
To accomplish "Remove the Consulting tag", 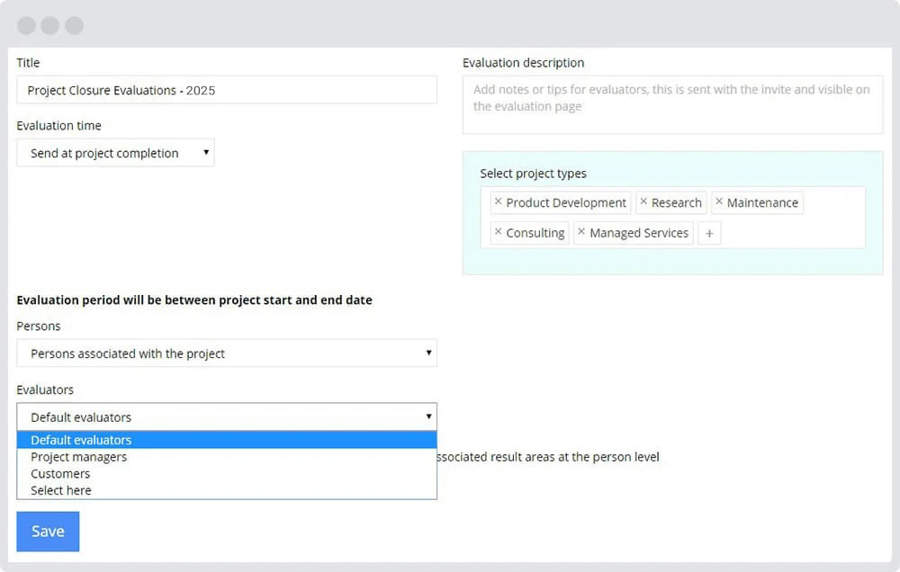I will (x=499, y=233).
